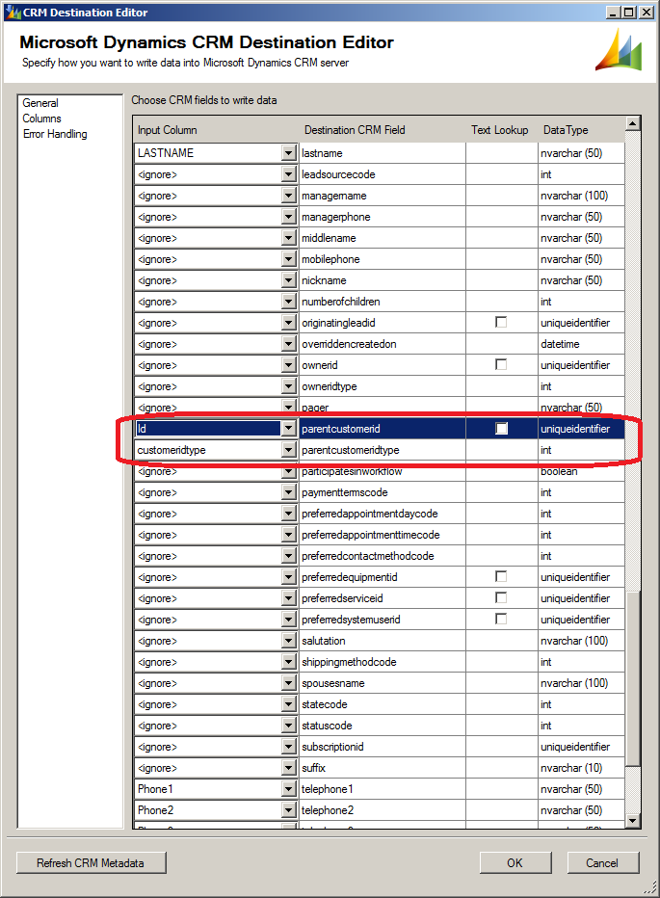660x898 pixels.
Task: Open input column dropdown for leadsourcecode
Action: (x=289, y=174)
